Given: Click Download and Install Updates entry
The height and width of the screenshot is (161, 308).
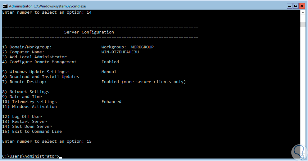Looking at the screenshot, I should tap(40, 77).
